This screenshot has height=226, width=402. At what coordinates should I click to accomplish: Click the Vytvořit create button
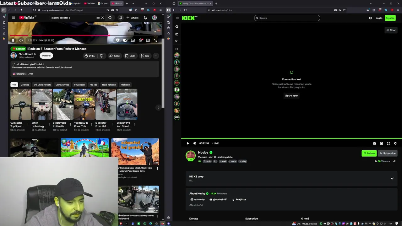pyautogui.click(x=132, y=18)
